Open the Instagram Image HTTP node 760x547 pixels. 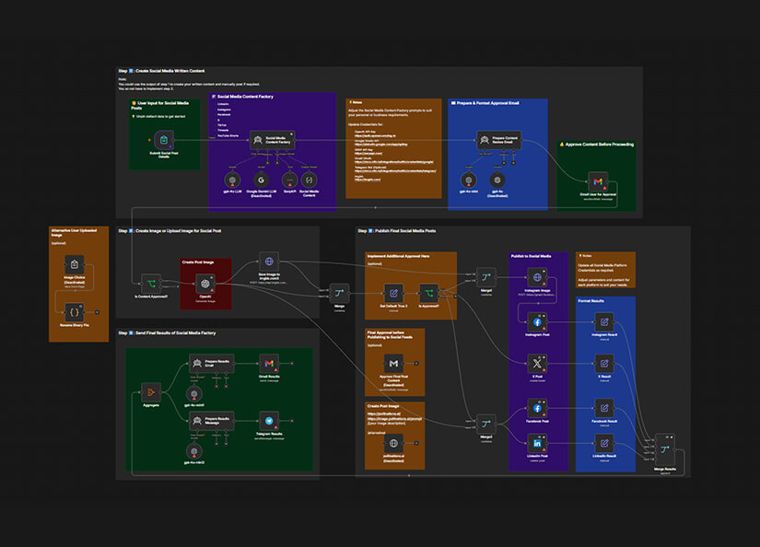(x=537, y=277)
